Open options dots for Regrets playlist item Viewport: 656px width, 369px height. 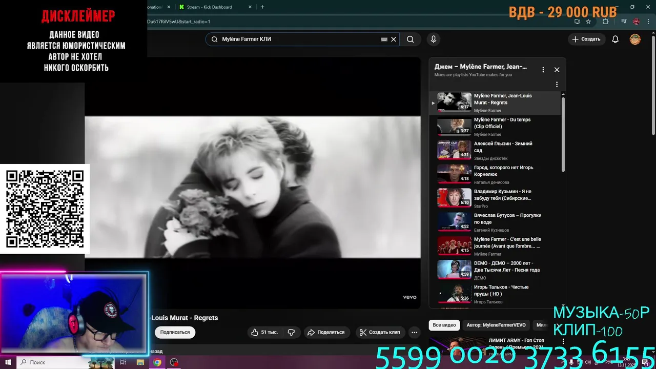557,85
